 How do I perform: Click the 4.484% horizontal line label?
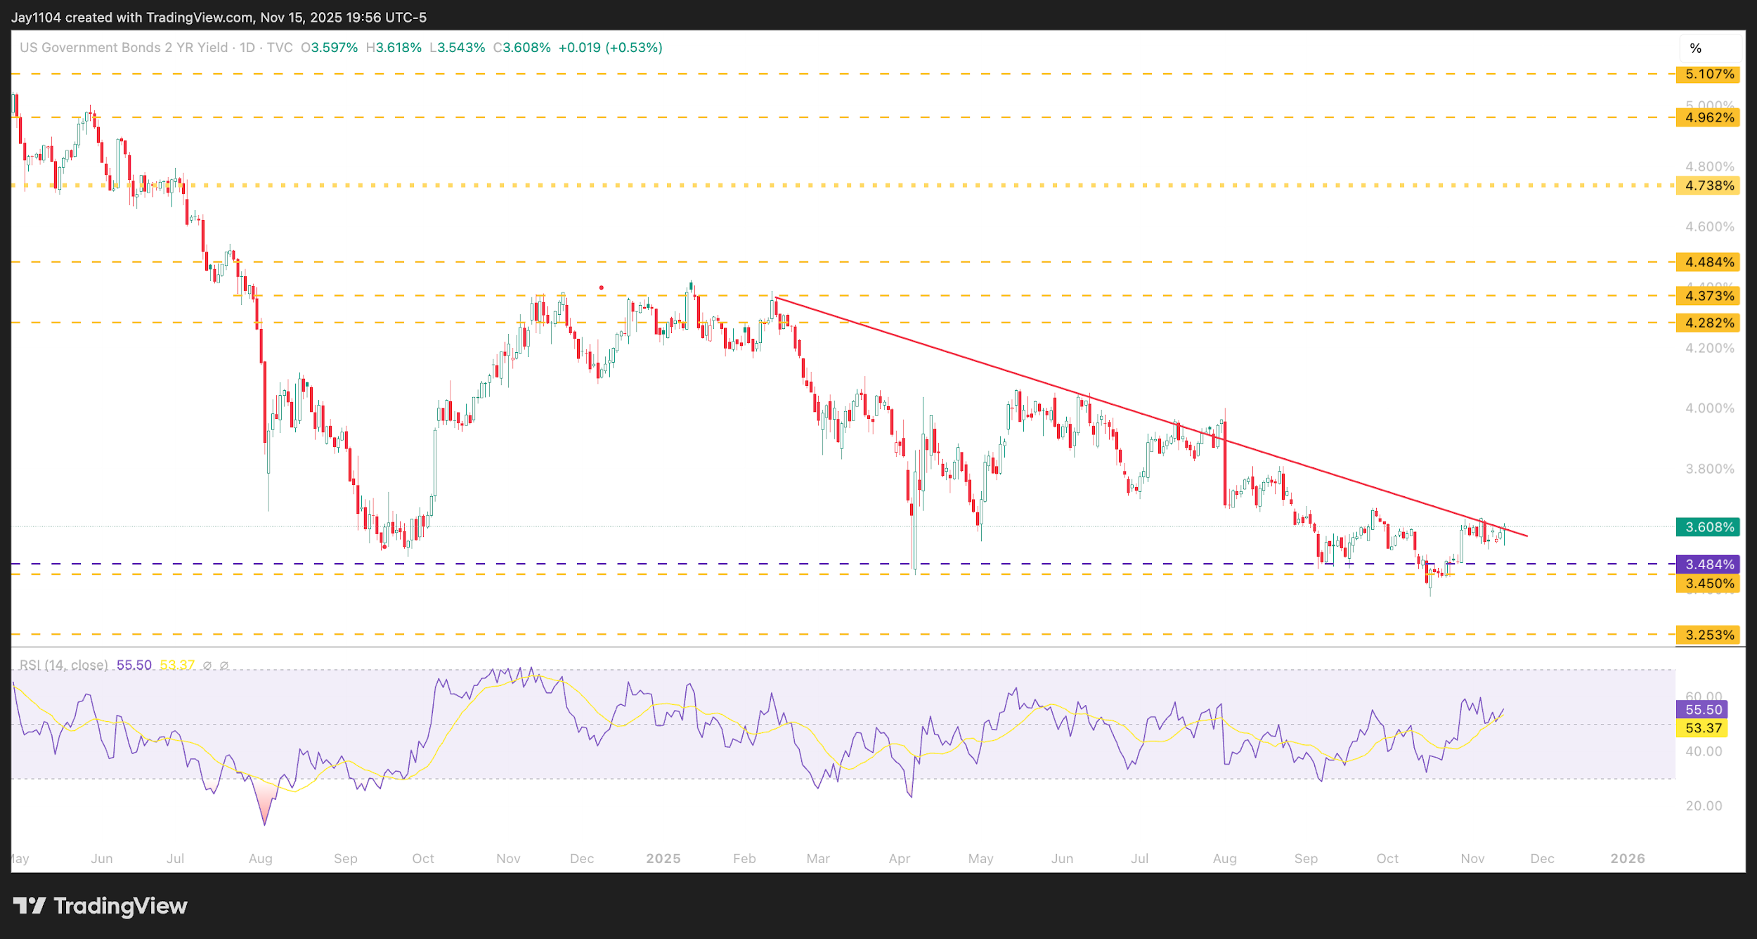click(x=1709, y=262)
